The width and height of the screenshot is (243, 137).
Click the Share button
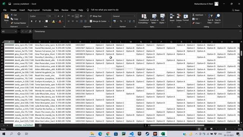pyautogui.click(x=235, y=10)
